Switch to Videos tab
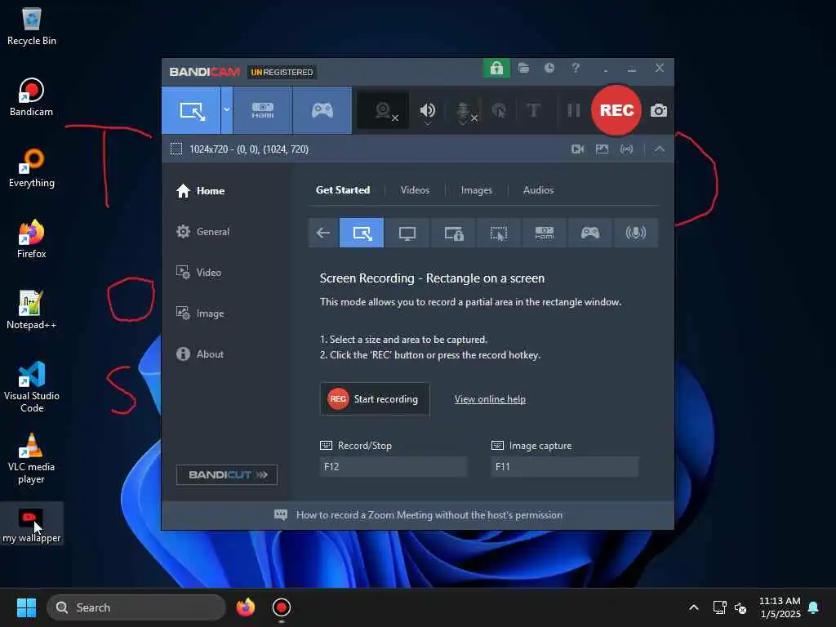 (x=415, y=189)
